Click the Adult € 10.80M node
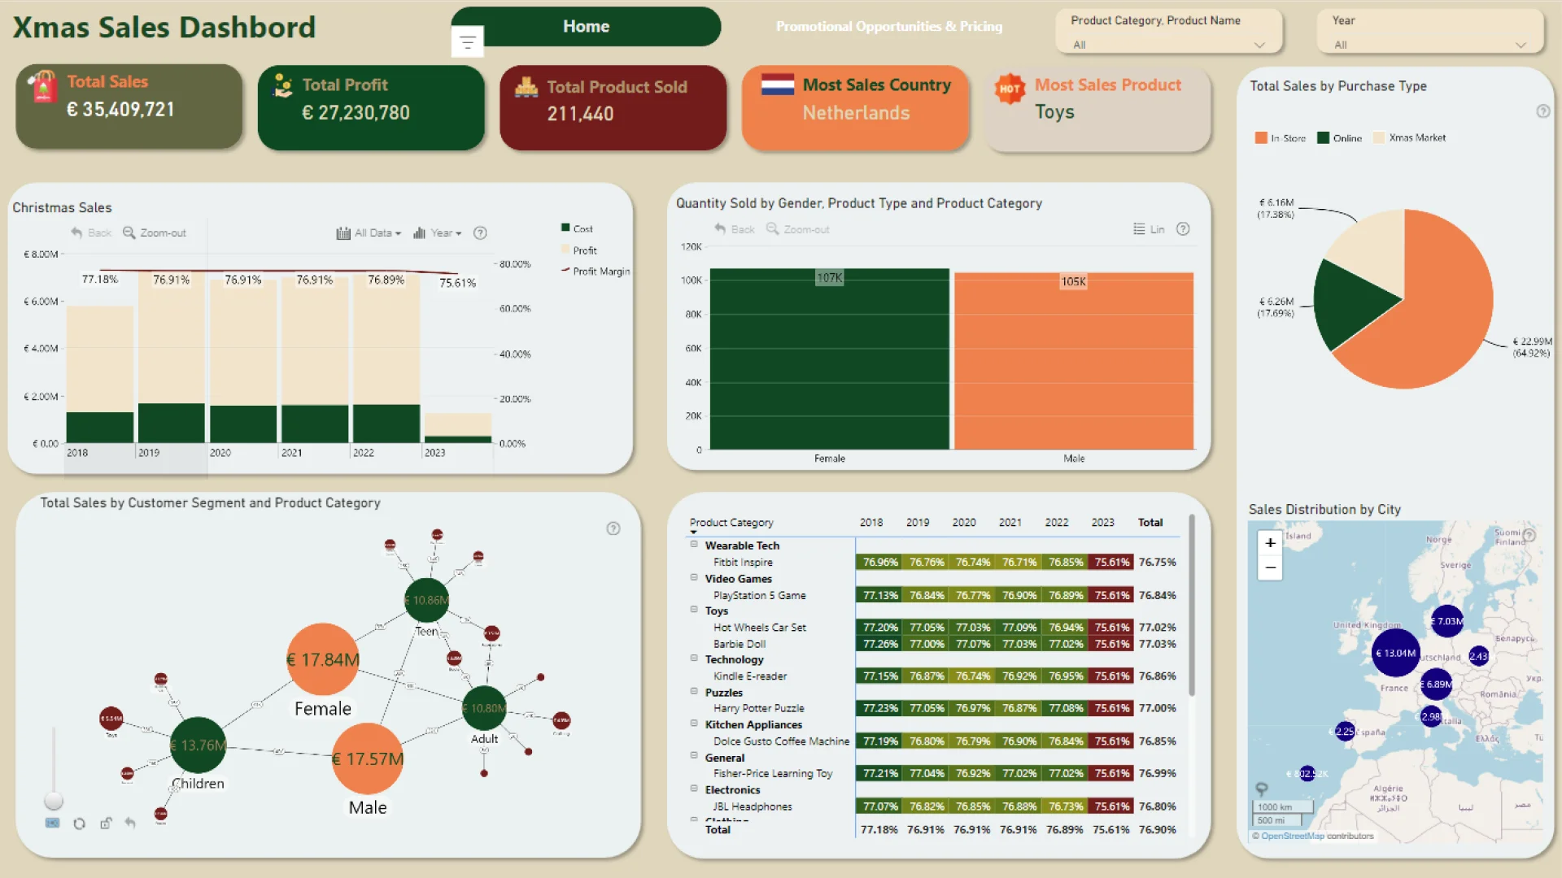The height and width of the screenshot is (878, 1562). (485, 708)
